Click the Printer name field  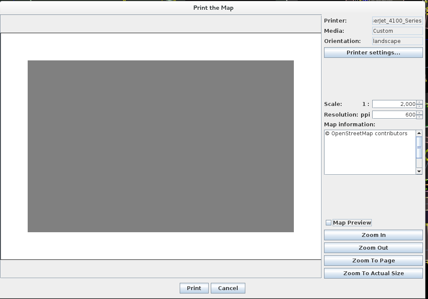[x=397, y=21]
